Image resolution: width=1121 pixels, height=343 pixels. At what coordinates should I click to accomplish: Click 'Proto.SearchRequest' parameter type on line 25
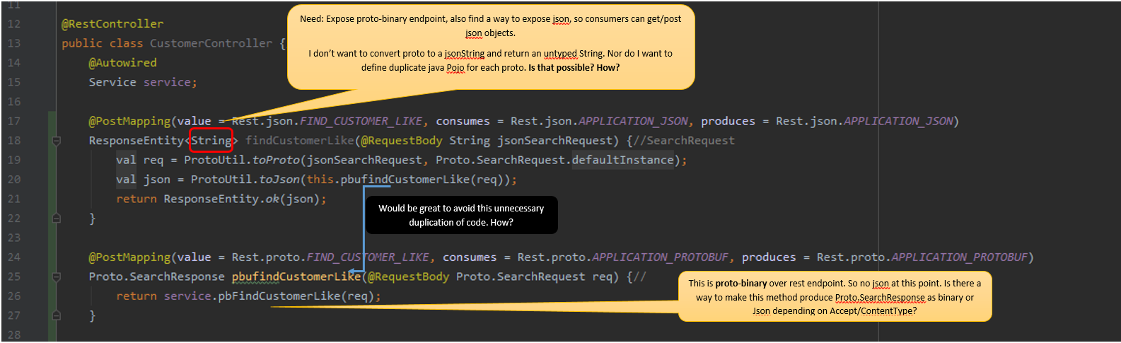[521, 277]
